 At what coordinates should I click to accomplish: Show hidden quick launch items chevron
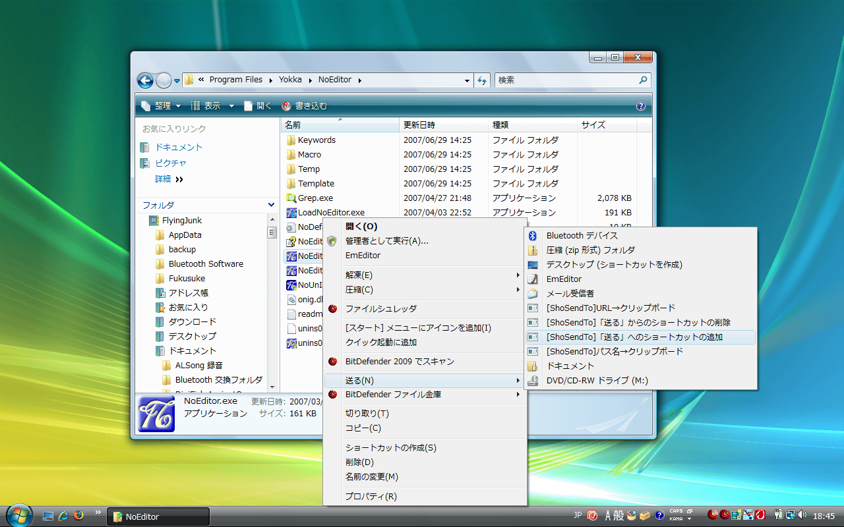98,512
